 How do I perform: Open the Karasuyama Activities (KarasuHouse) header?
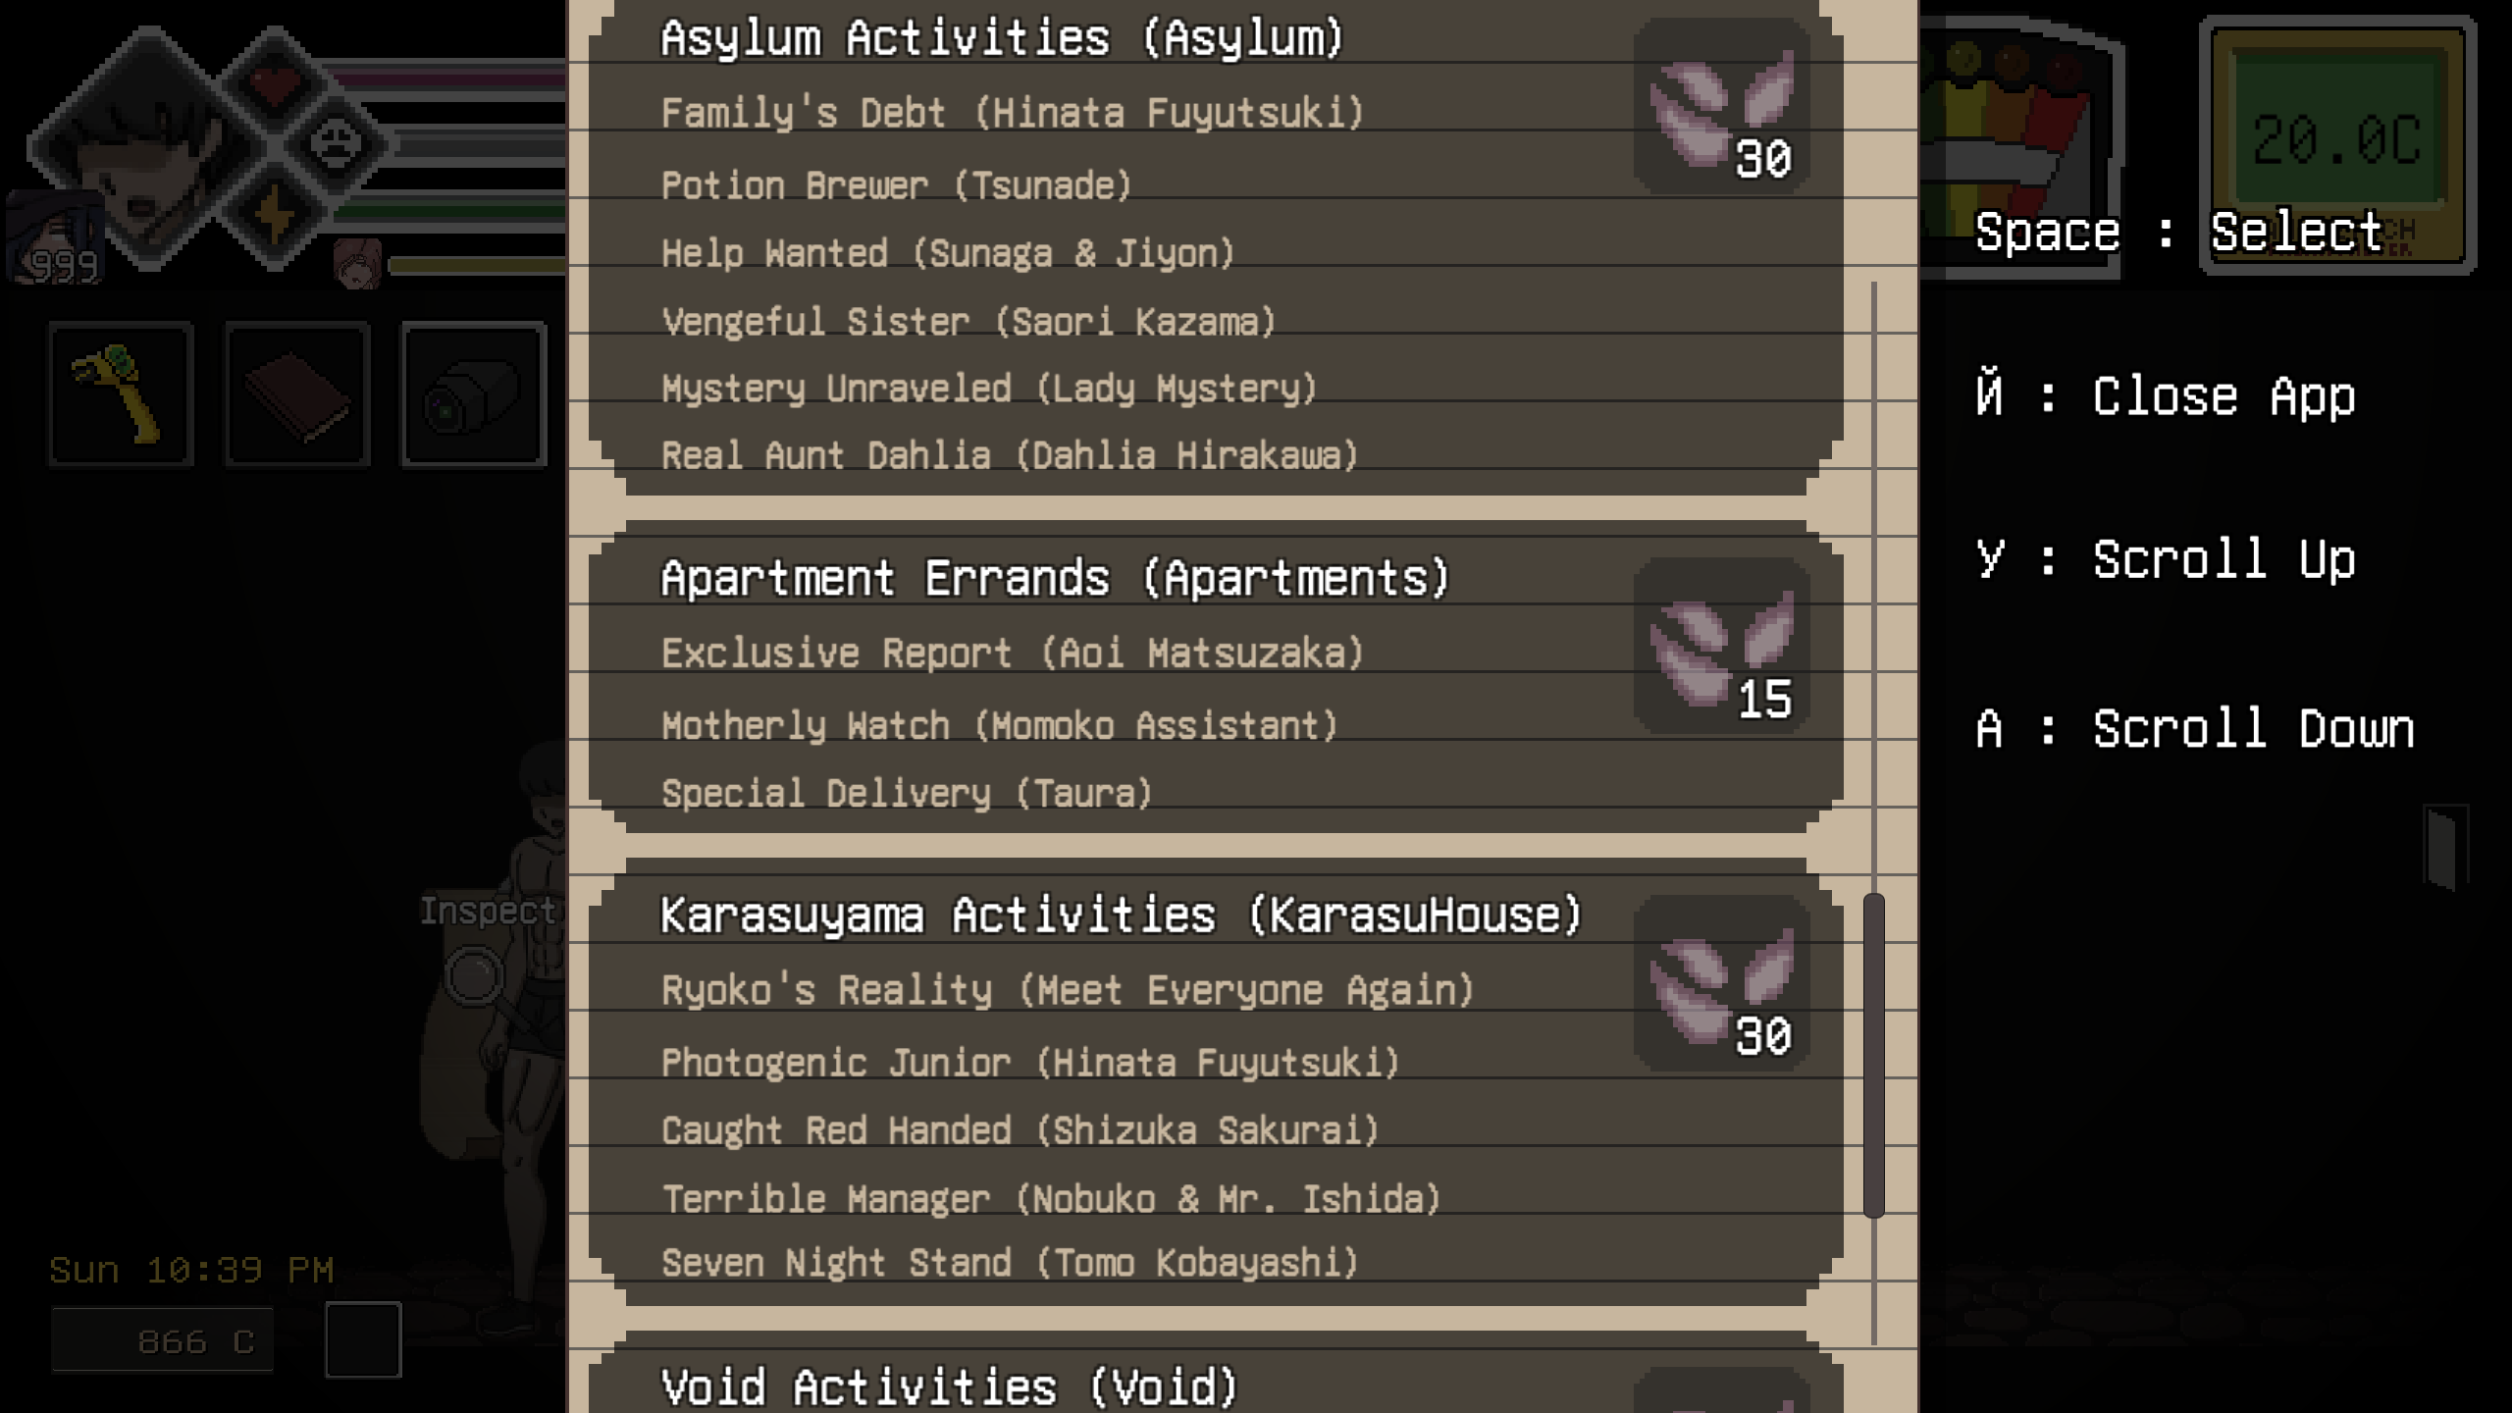pyautogui.click(x=1122, y=916)
